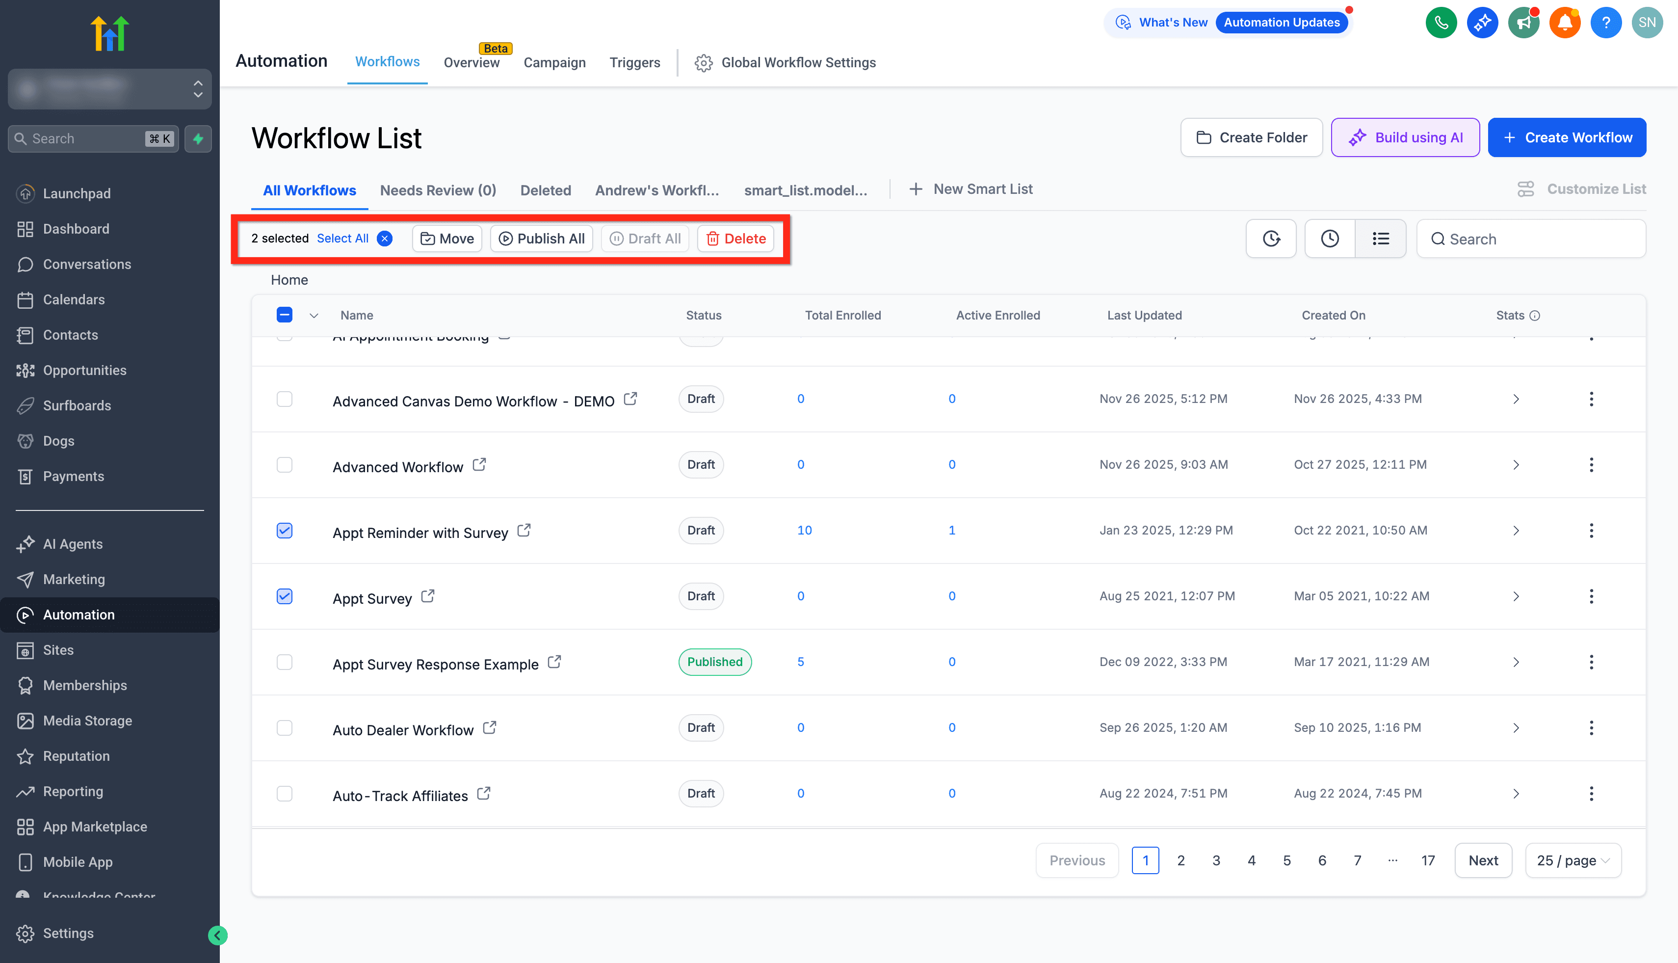Open external link icon for Advanced Workflow
This screenshot has height=963, width=1678.
[x=479, y=465]
